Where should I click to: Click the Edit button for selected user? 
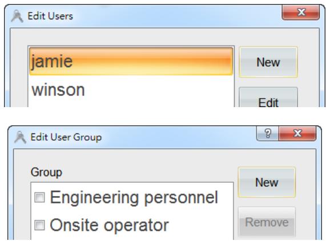pos(268,97)
